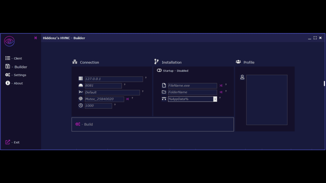Click the arrow on the %AppData% dropdown
Screen dimensions: 326x183
[215, 99]
